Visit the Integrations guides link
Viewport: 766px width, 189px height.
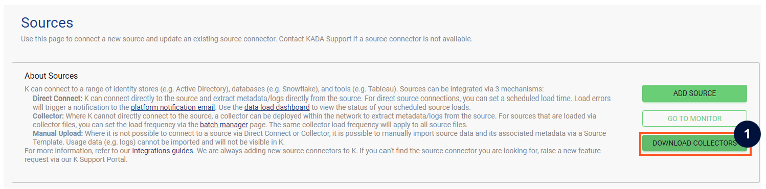click(x=163, y=151)
